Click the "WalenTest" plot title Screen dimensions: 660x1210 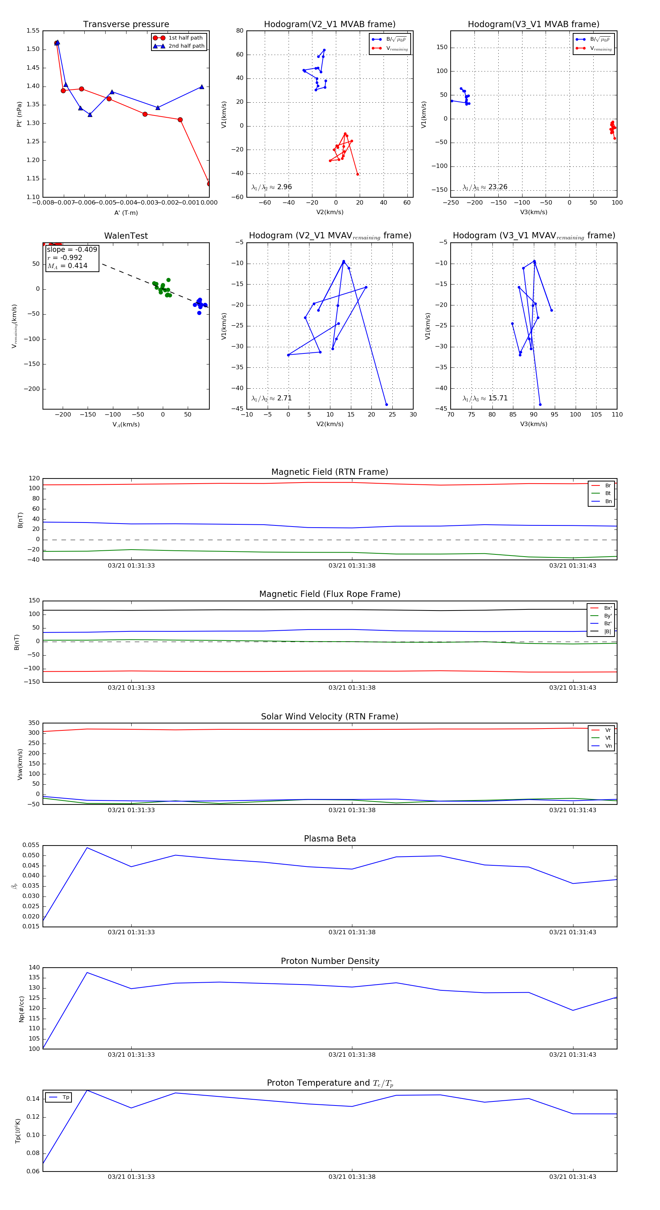[126, 236]
